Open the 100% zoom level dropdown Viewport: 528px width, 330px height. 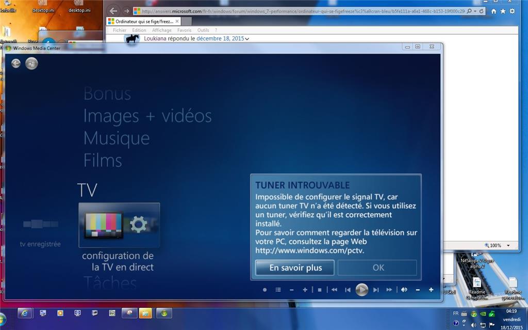(x=508, y=245)
